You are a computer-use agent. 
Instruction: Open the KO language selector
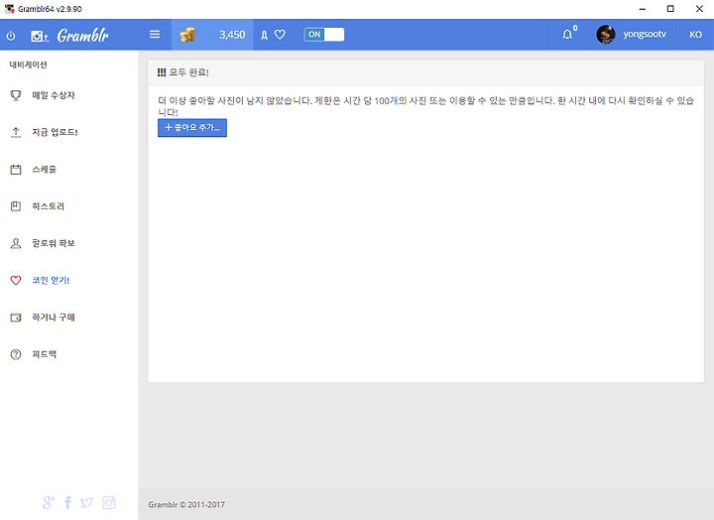[695, 35]
